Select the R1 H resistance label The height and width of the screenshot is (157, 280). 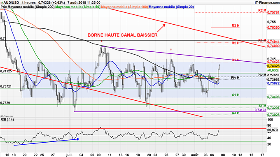(x=236, y=60)
